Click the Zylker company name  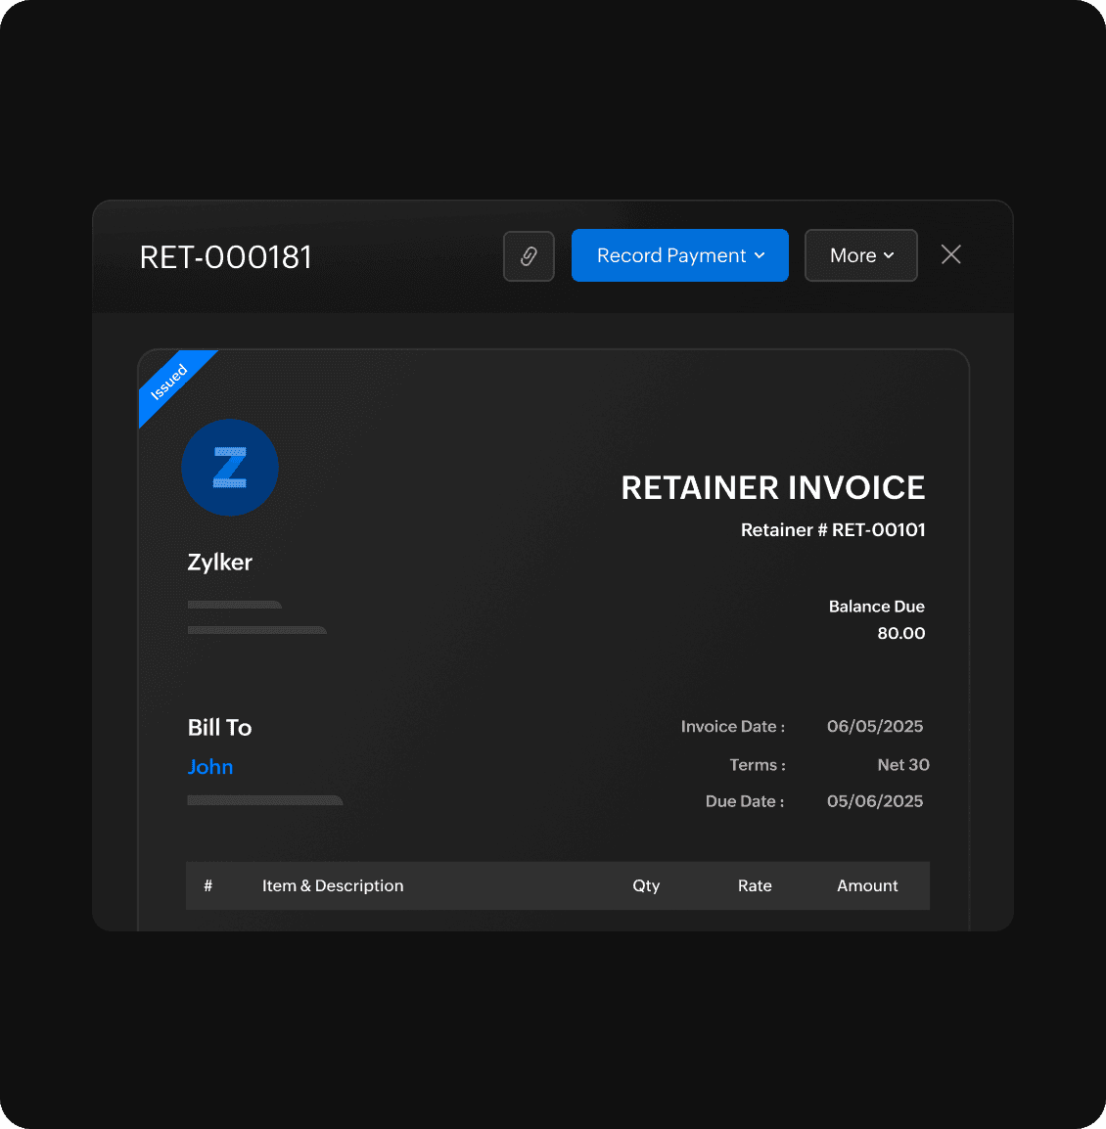(220, 563)
